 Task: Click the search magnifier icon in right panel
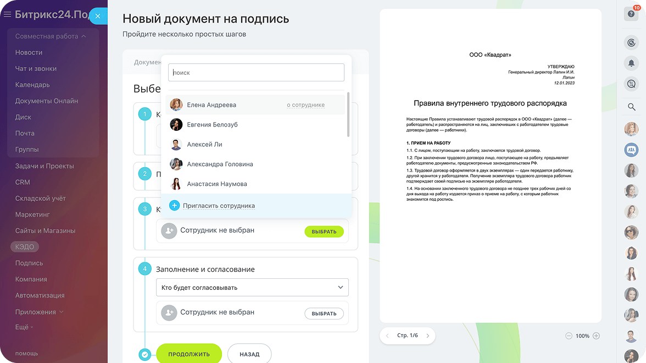[631, 107]
